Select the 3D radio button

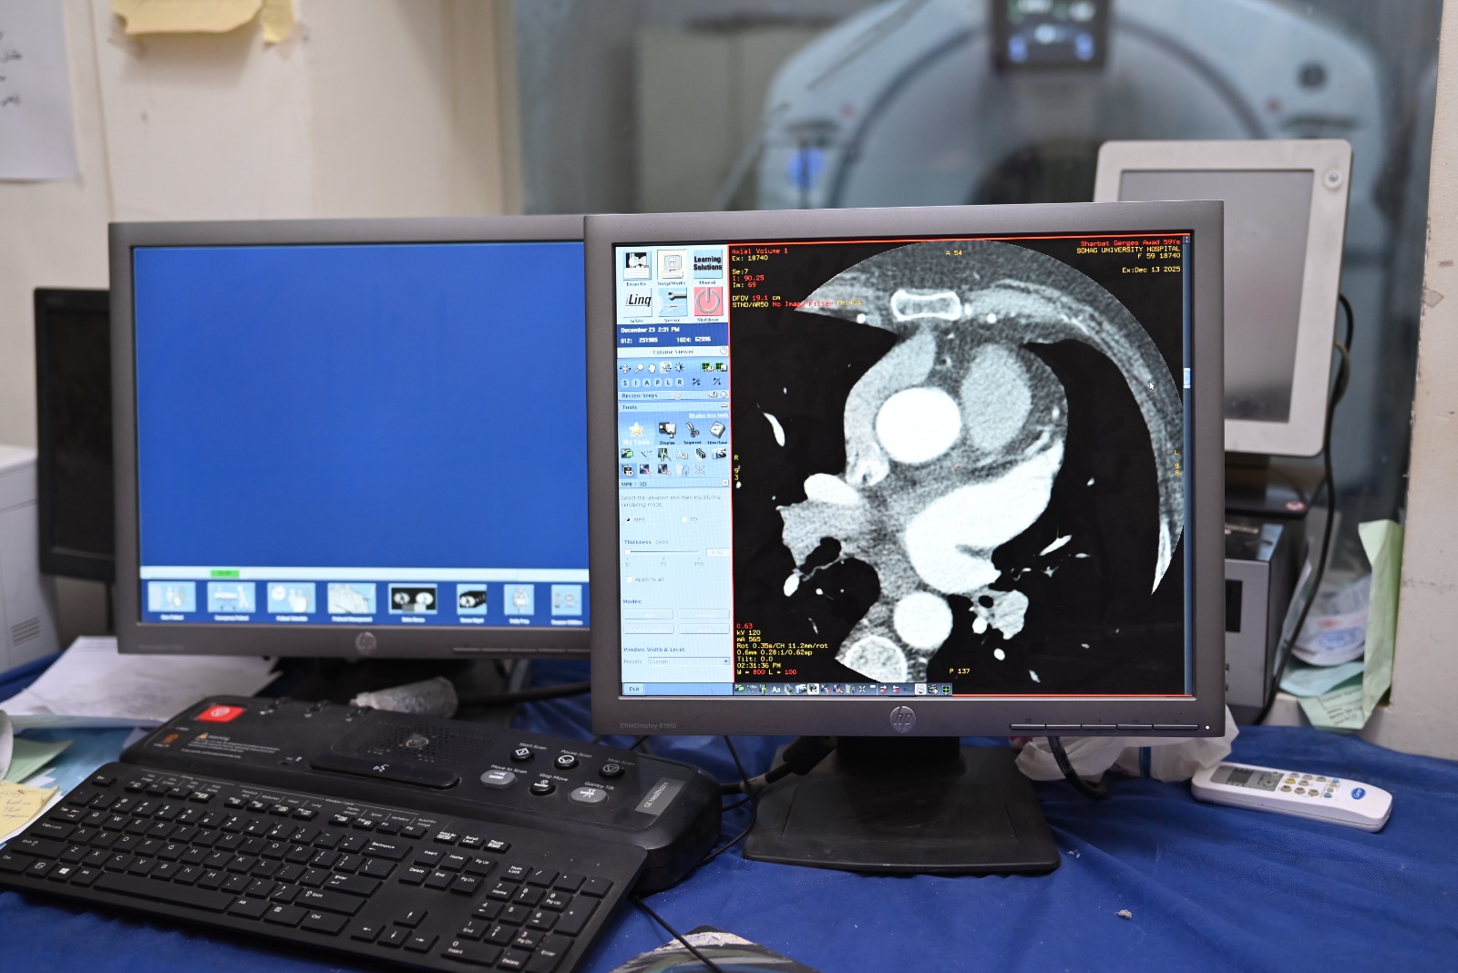point(684,519)
